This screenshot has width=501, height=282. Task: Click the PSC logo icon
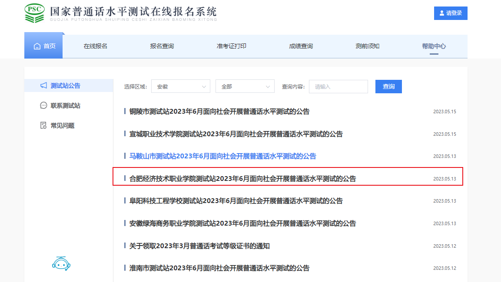[x=34, y=13]
